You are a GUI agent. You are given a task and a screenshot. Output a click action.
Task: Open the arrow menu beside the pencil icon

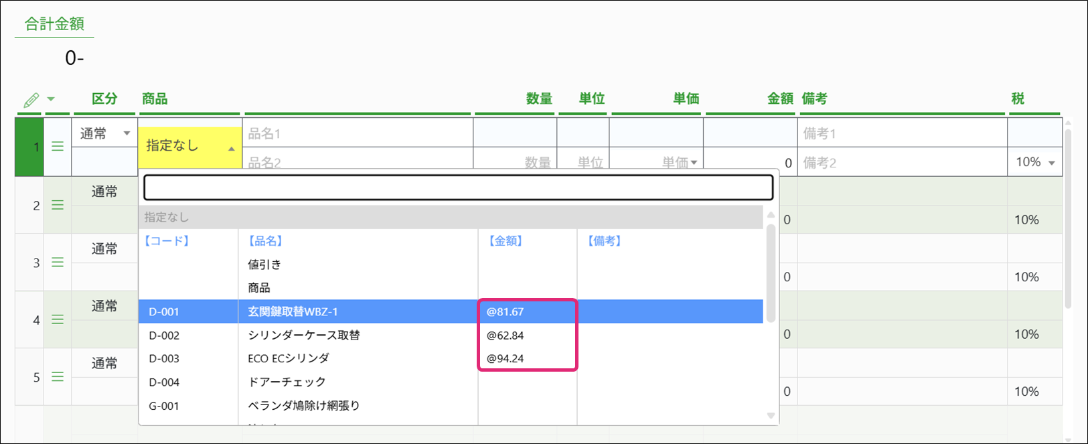(x=51, y=100)
